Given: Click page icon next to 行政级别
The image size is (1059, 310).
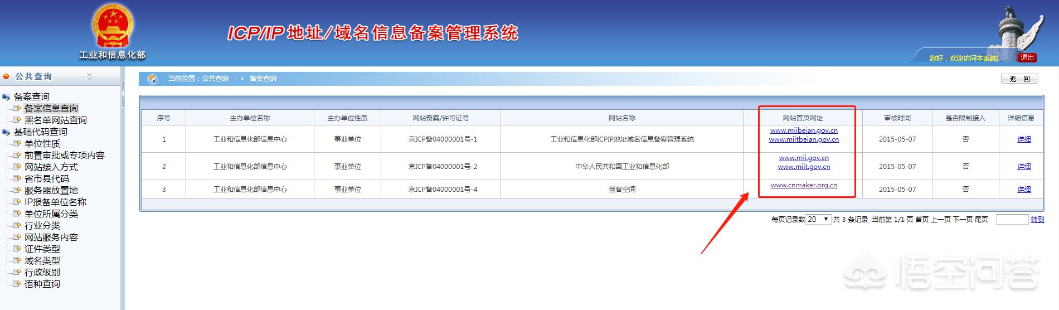Looking at the screenshot, I should pyautogui.click(x=17, y=272).
